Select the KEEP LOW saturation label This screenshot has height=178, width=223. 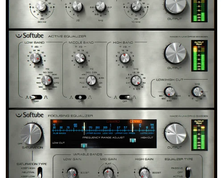(x=28, y=176)
